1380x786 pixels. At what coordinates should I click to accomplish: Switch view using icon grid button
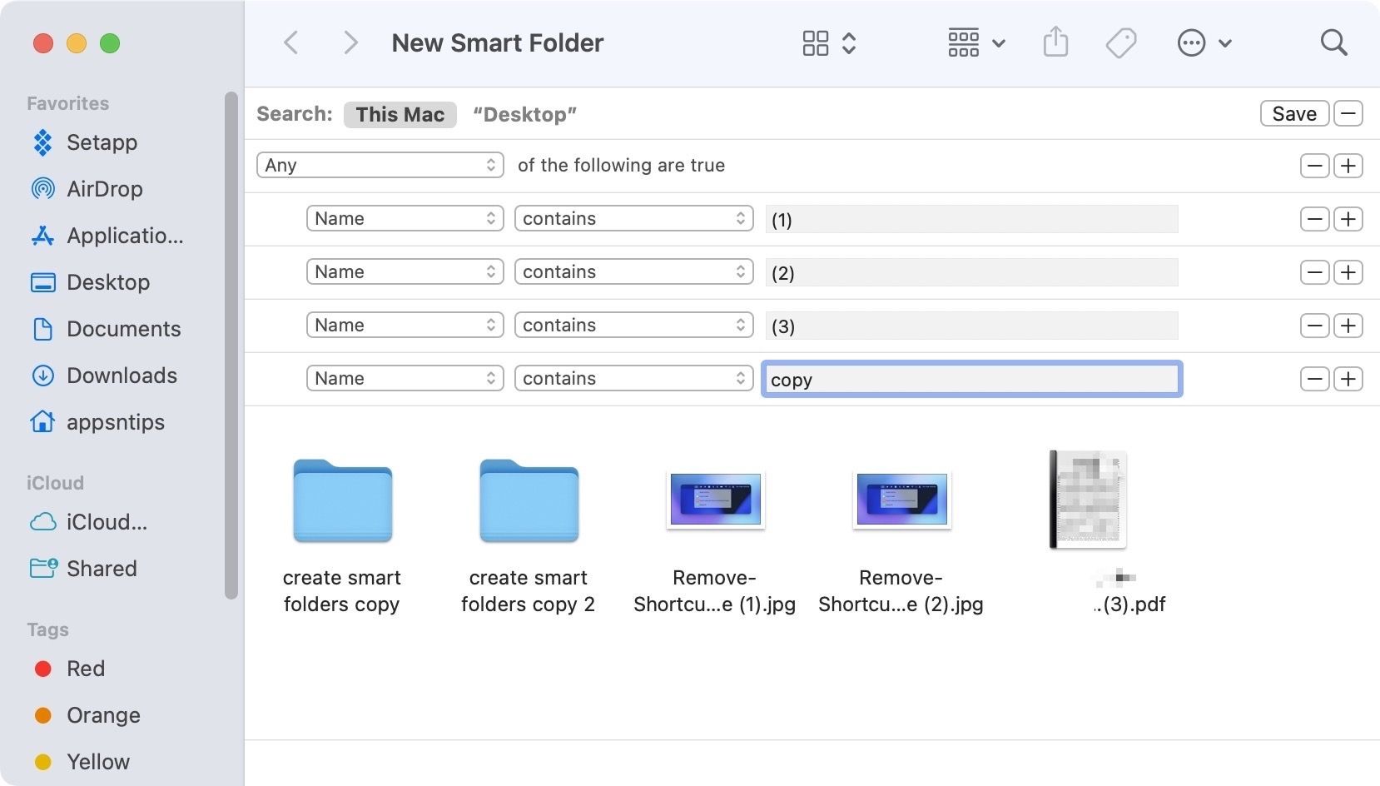tap(828, 42)
